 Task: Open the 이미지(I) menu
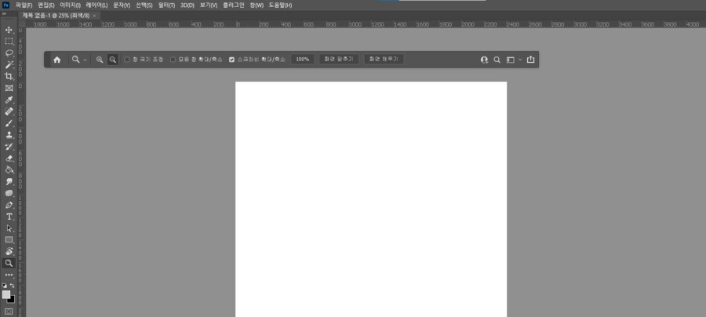[x=71, y=5]
